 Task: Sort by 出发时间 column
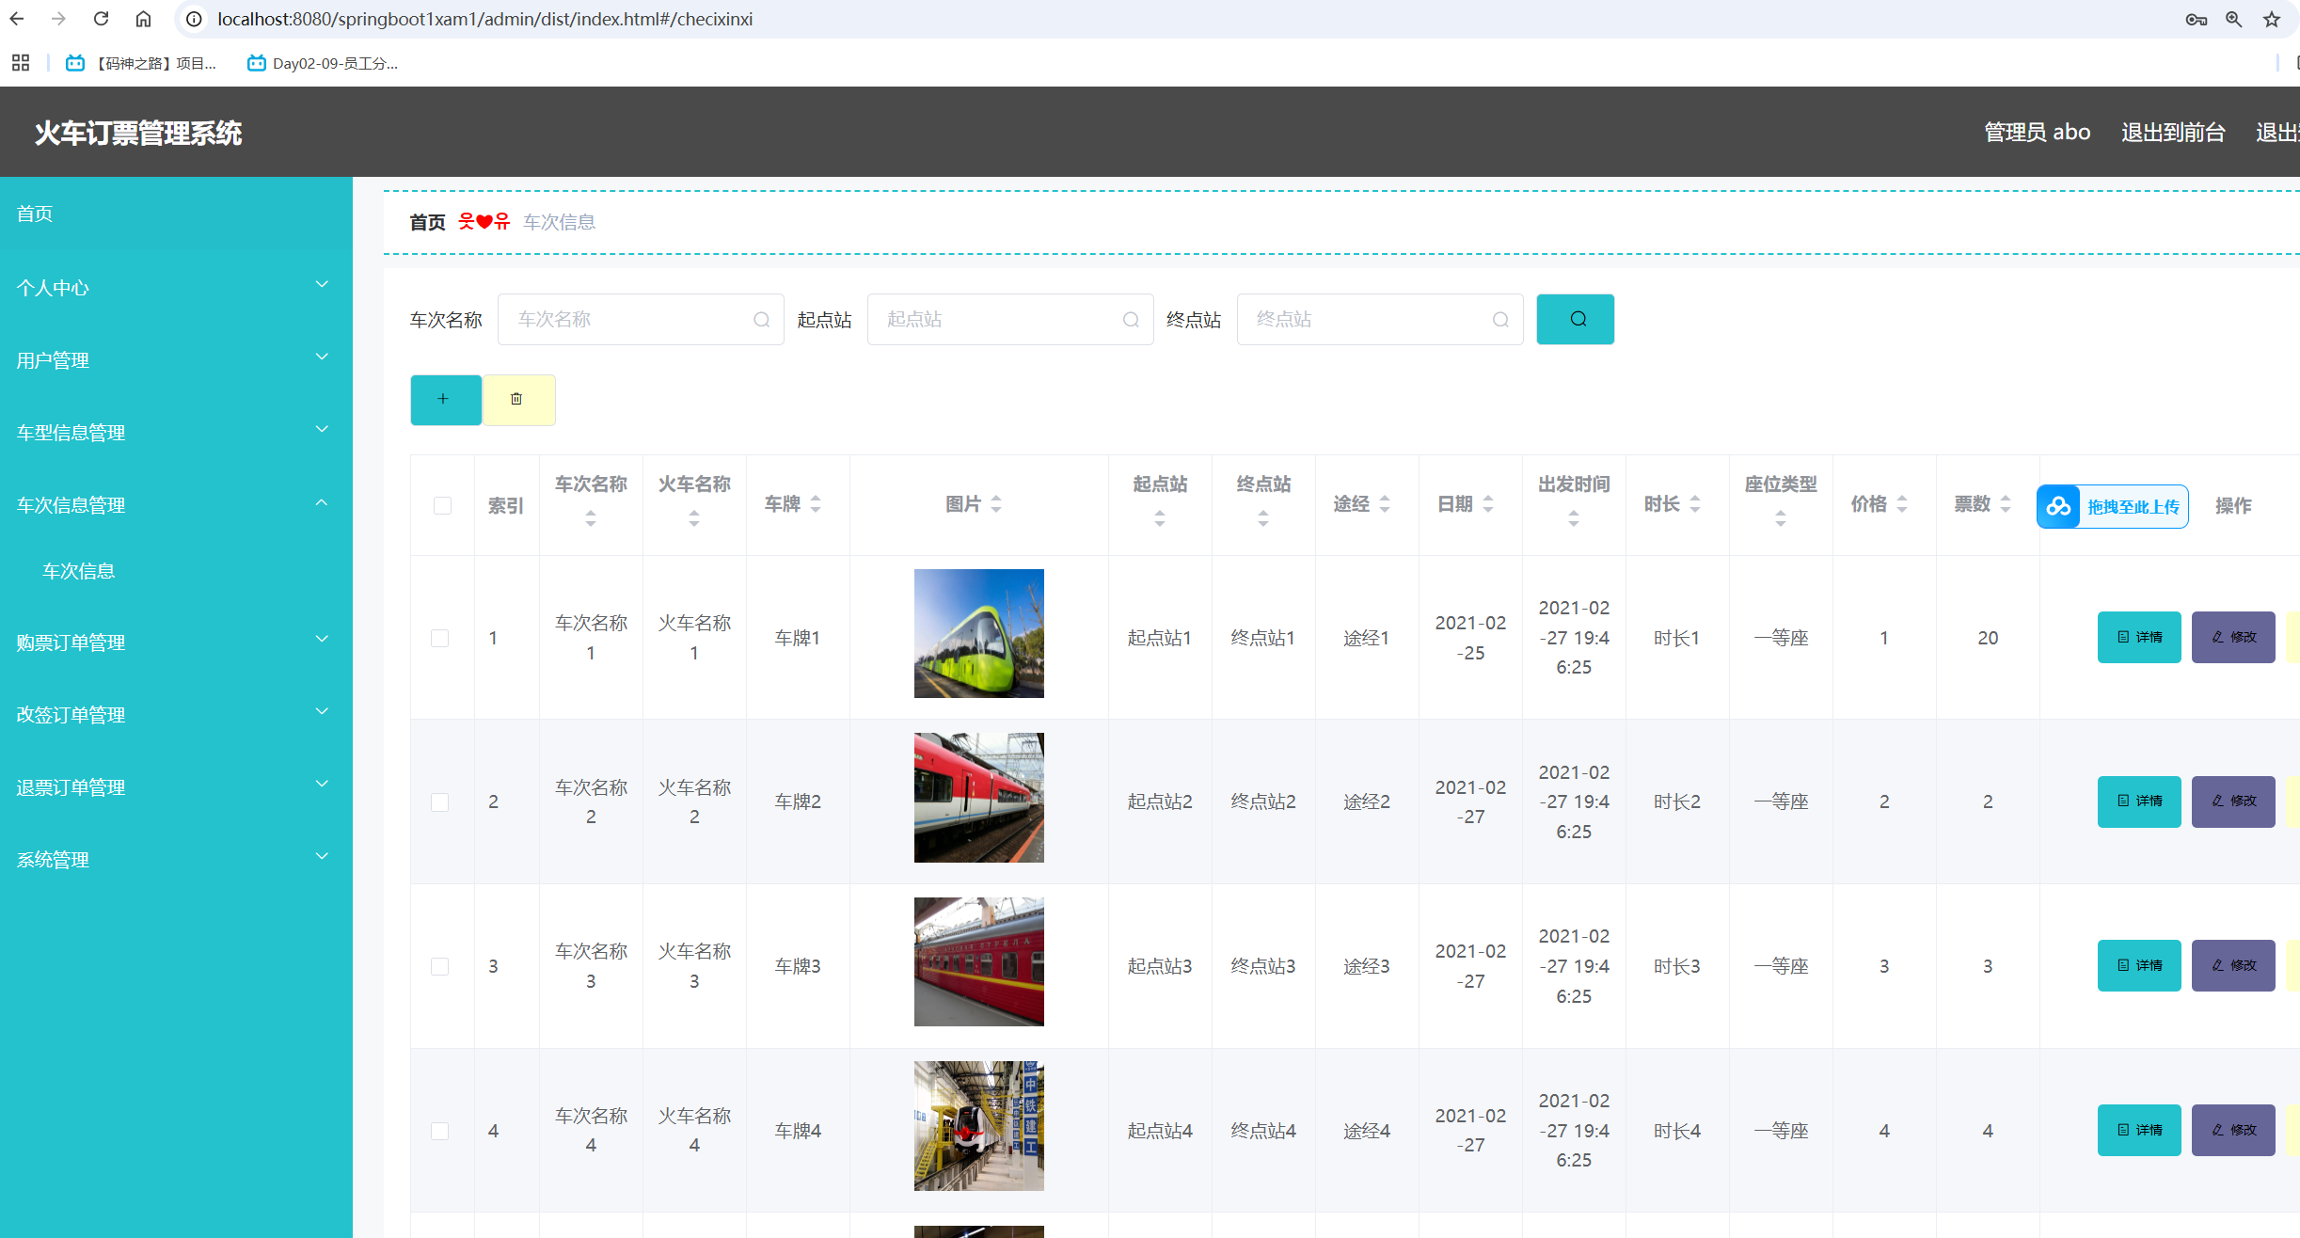pos(1574,517)
